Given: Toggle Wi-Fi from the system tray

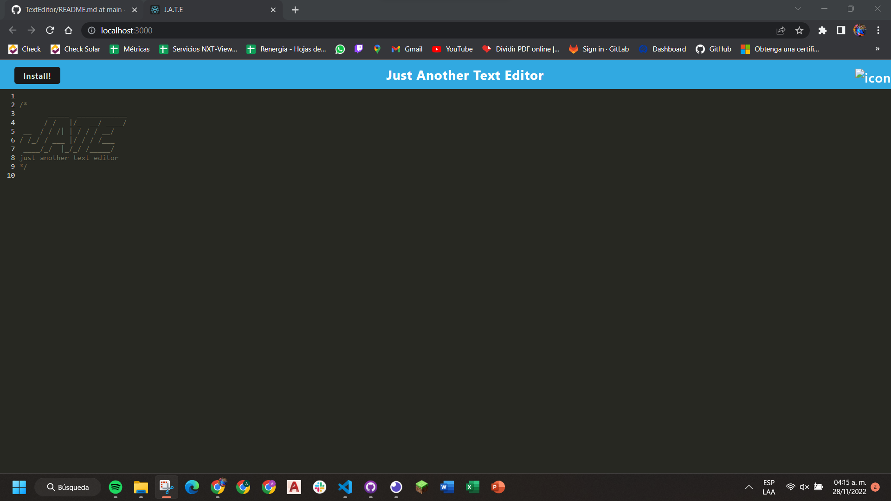Looking at the screenshot, I should click(791, 487).
